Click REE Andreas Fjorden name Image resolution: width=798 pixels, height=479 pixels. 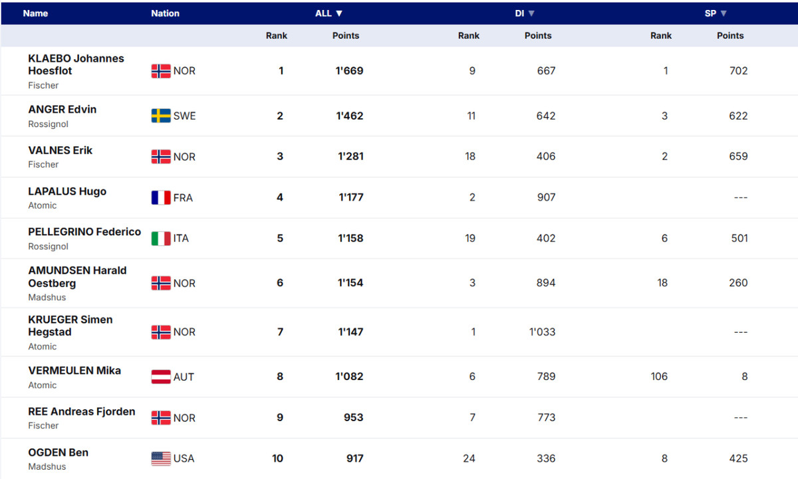(x=81, y=412)
